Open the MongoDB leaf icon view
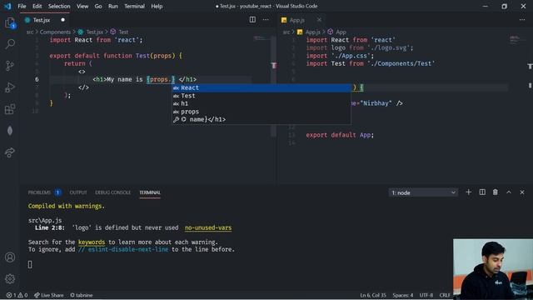This screenshot has width=533, height=300. pos(10,131)
